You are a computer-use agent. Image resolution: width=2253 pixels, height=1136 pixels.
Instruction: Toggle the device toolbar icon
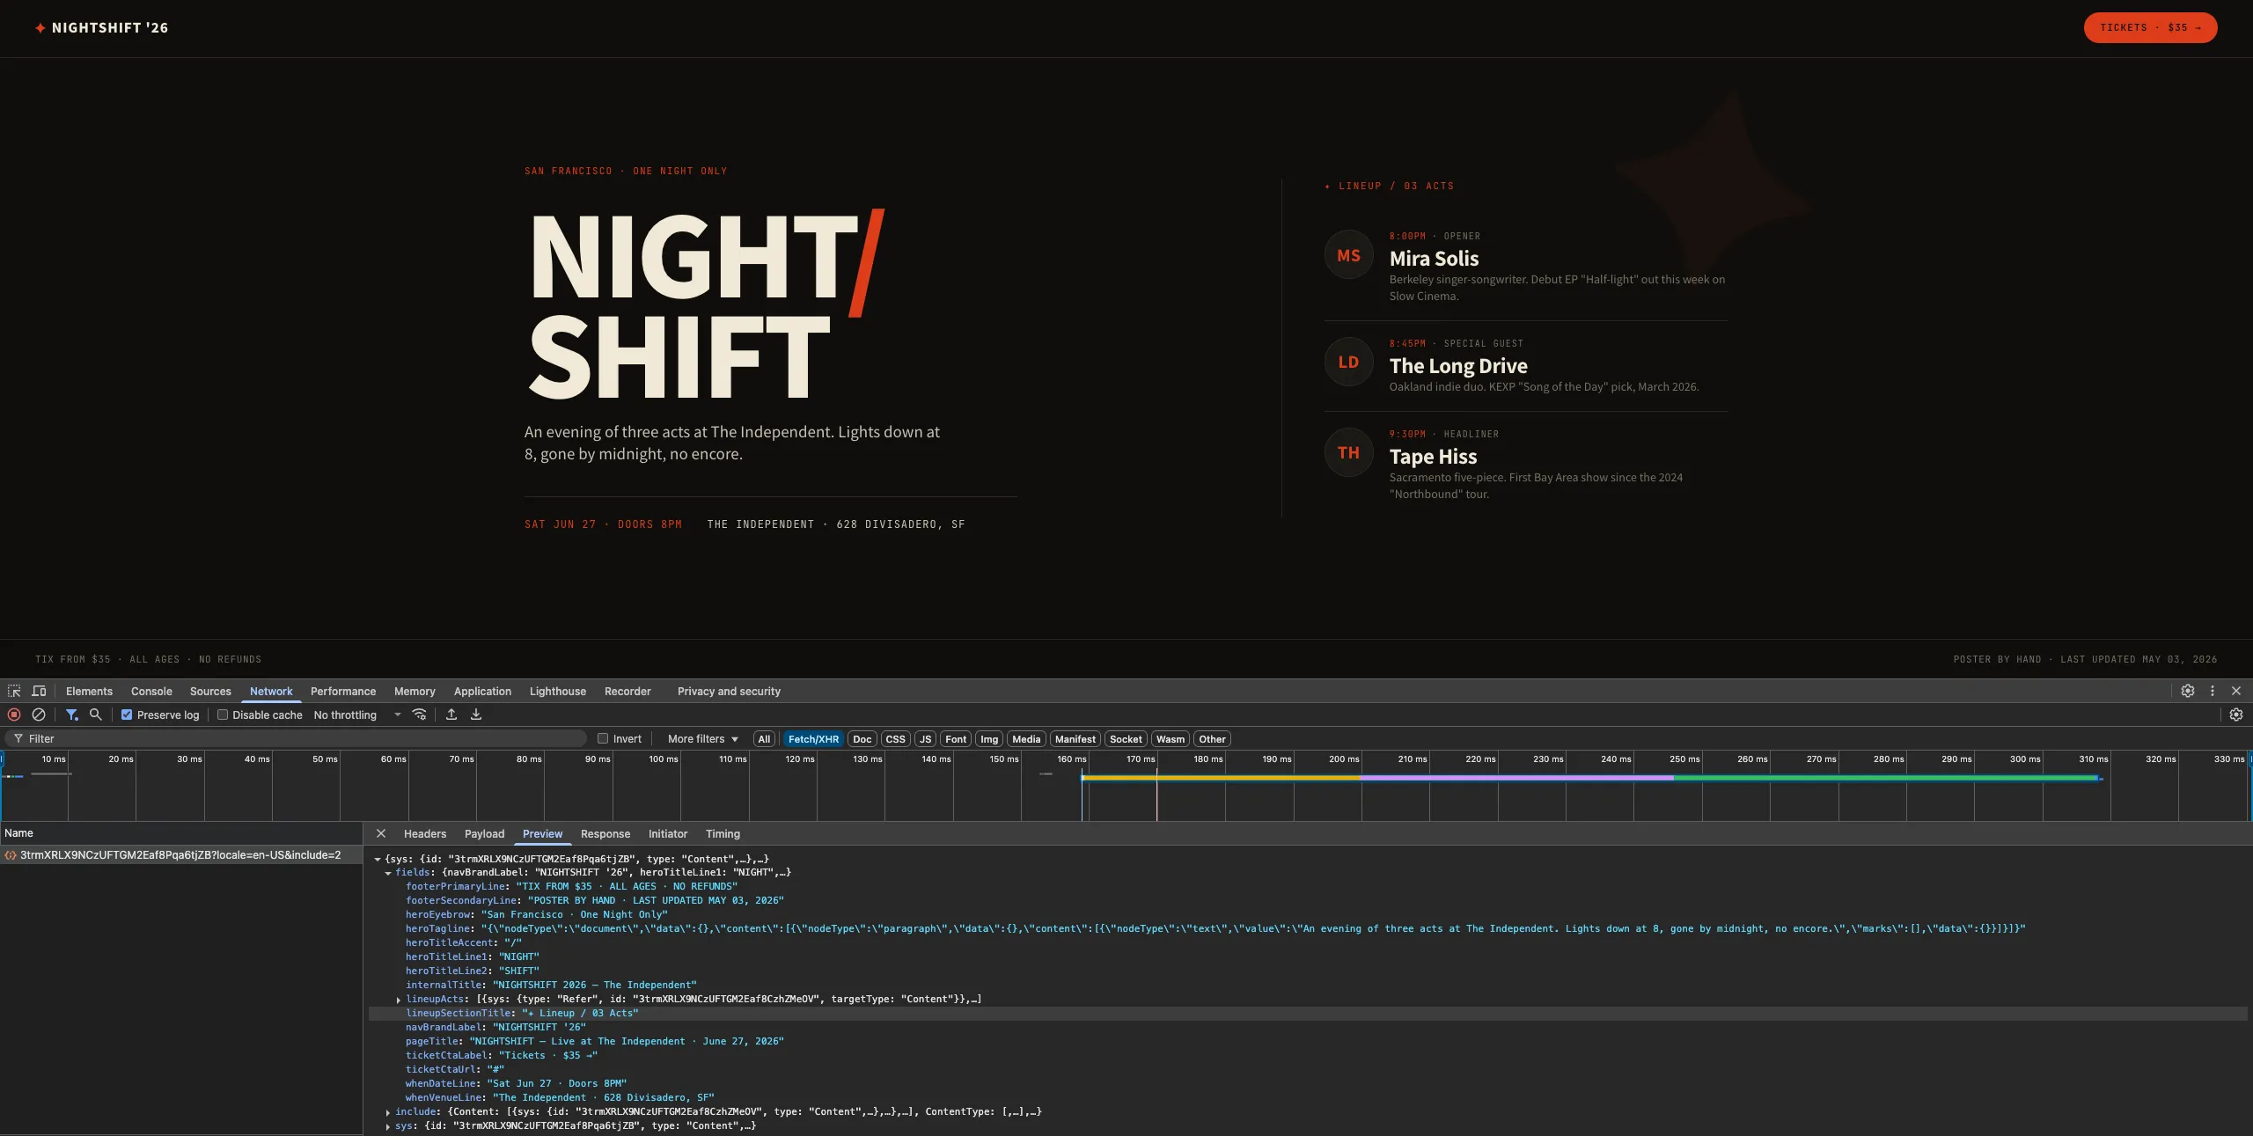click(x=39, y=691)
